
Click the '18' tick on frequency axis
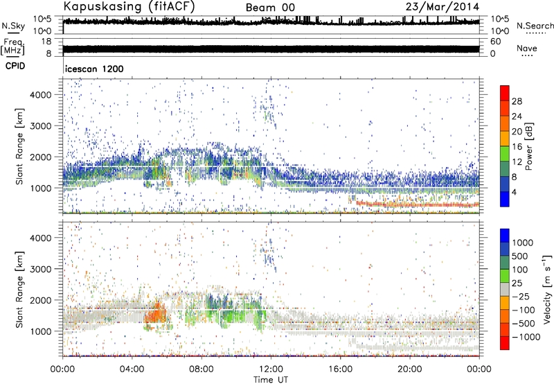pyautogui.click(x=46, y=42)
